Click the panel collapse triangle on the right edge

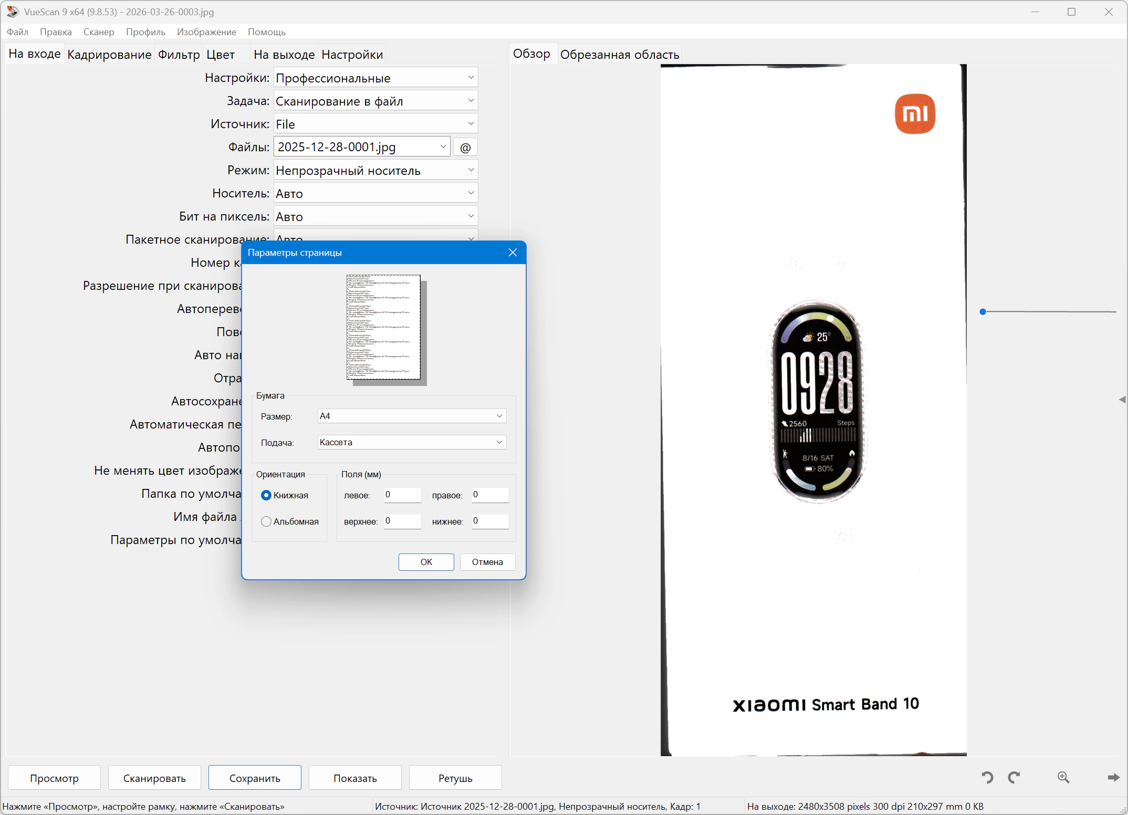point(1122,400)
